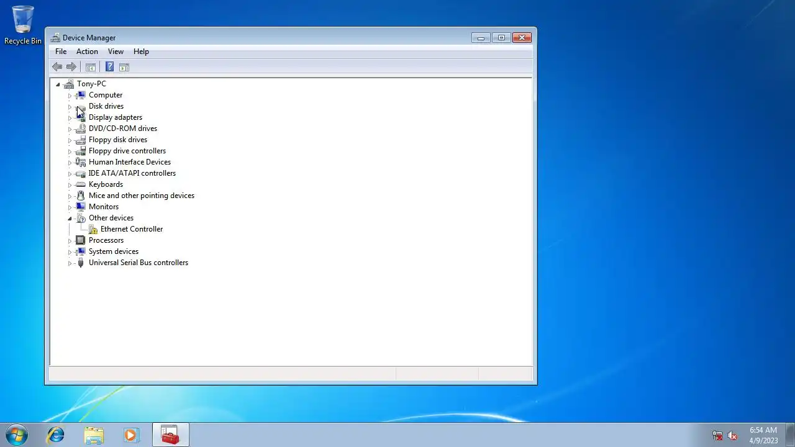
Task: Expand the DVD/CD-ROM drives node arrow
Action: 70,129
